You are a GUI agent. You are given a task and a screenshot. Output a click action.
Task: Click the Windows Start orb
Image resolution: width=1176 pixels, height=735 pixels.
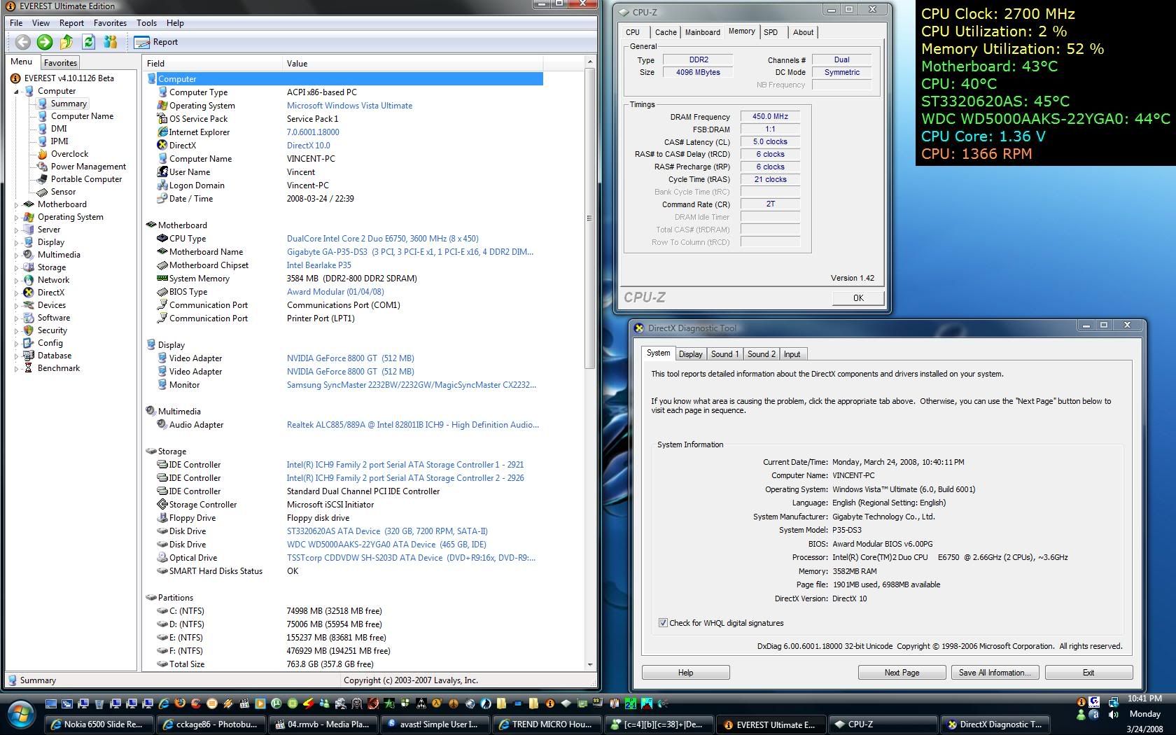(20, 715)
